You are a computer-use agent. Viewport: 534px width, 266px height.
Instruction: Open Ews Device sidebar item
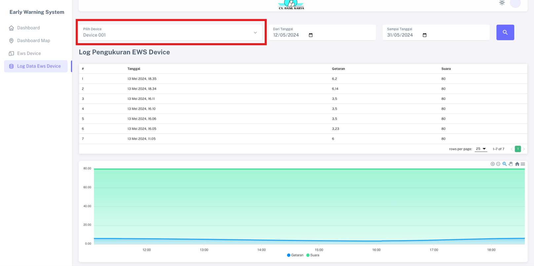pos(29,53)
